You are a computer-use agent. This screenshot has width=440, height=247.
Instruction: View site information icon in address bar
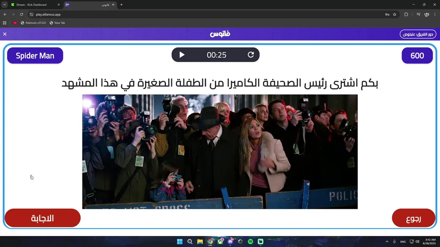click(x=31, y=14)
